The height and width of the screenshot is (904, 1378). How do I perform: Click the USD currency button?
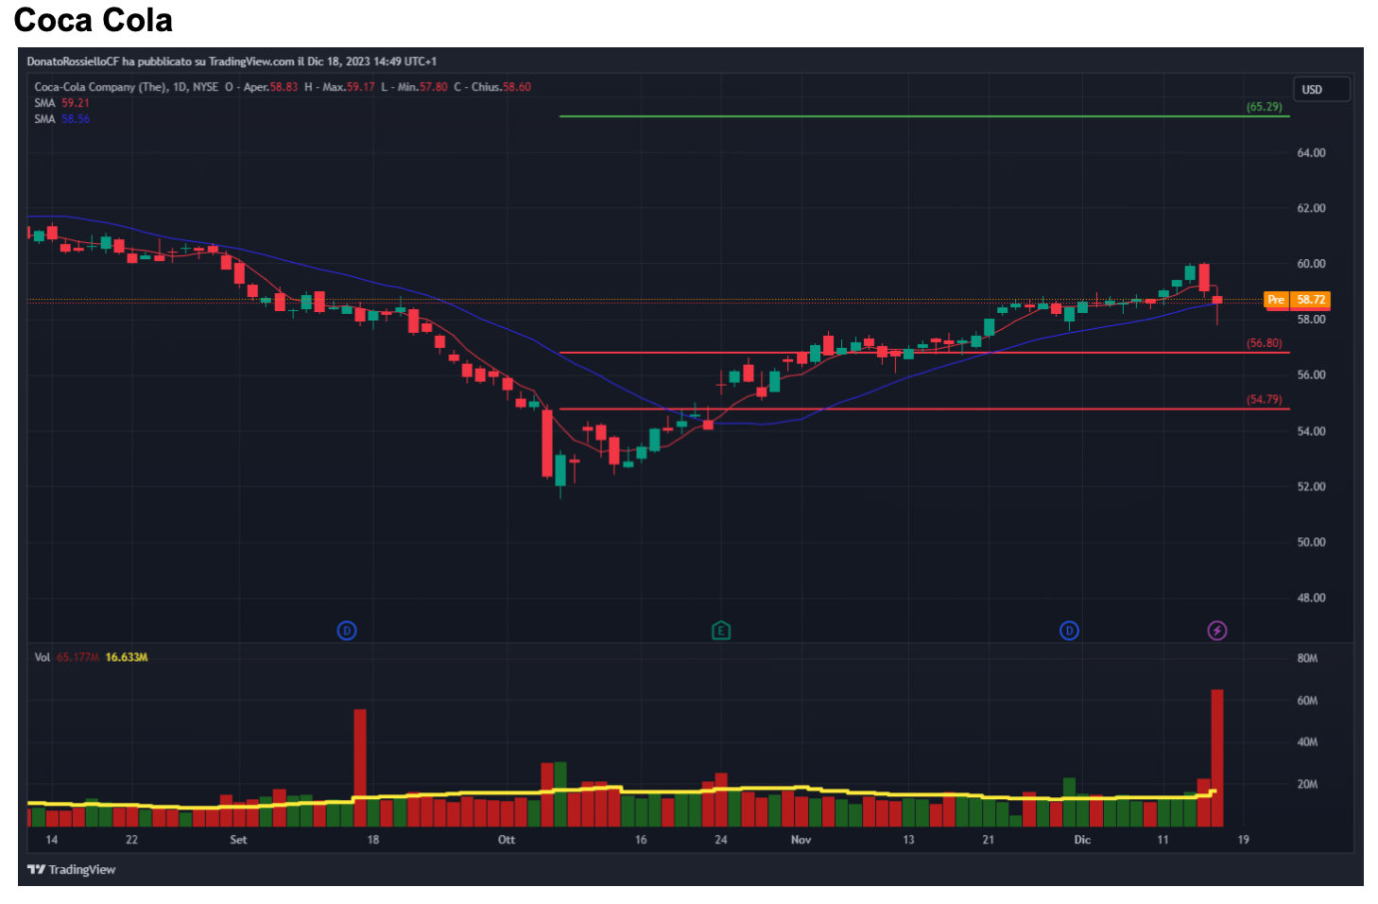tap(1320, 90)
